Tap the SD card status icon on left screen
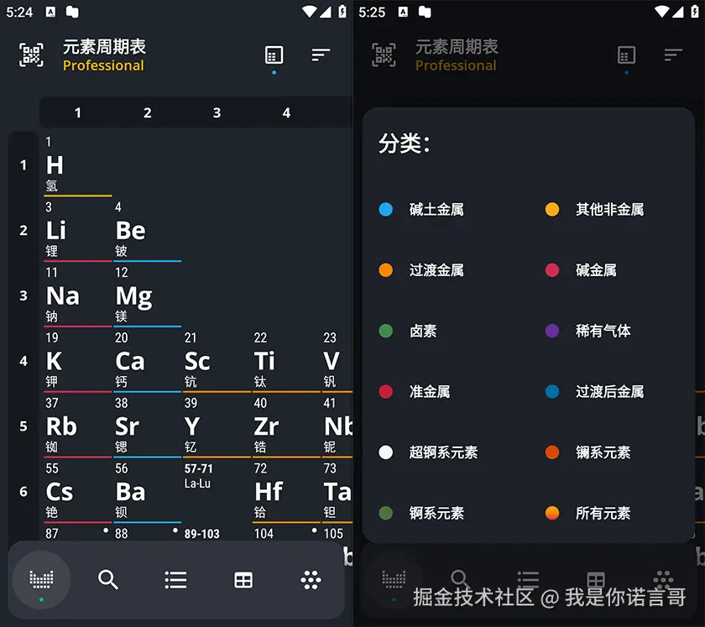Image resolution: width=705 pixels, height=627 pixels. pos(72,12)
